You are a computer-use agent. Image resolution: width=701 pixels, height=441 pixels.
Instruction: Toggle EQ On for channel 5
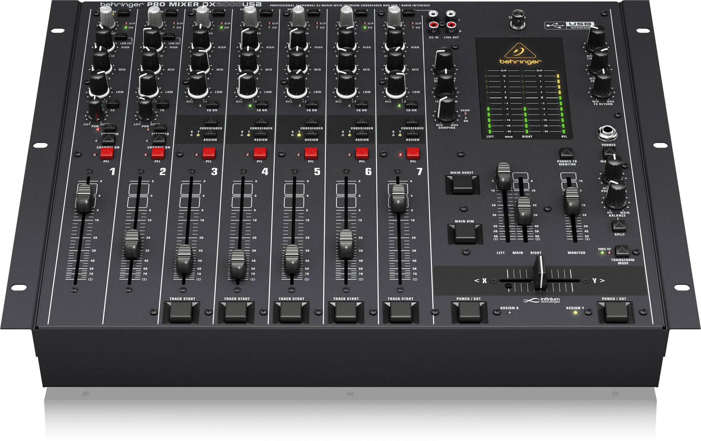click(312, 105)
